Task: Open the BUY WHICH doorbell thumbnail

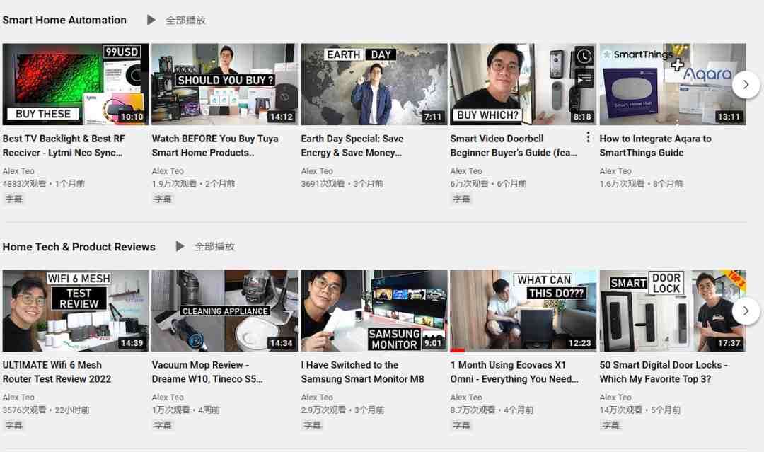Action: click(x=523, y=84)
